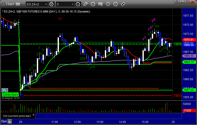The width and height of the screenshot is (197, 125).
Task: Click the 1962.50 price axis label
Action: click(188, 70)
